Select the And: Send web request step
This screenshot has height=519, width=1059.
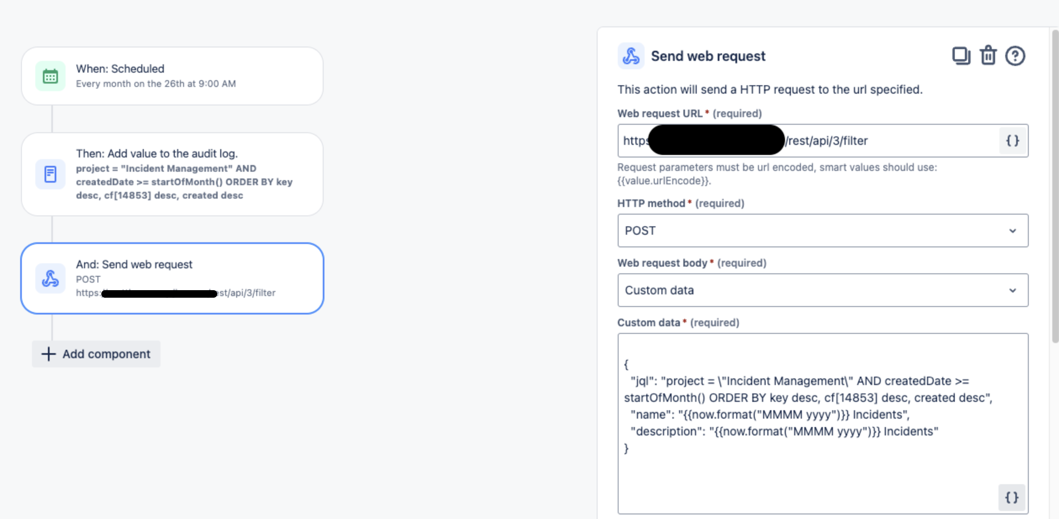coord(172,278)
